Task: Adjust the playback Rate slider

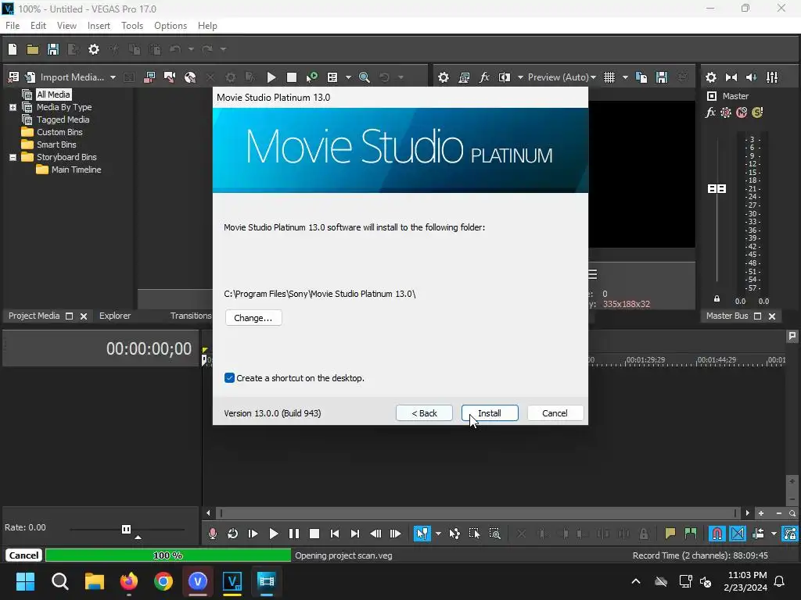Action: (x=126, y=529)
